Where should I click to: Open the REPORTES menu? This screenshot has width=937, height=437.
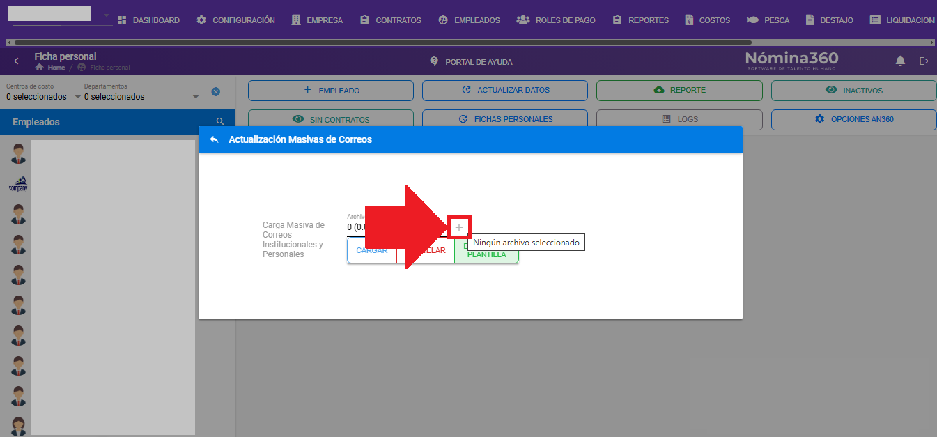point(640,20)
